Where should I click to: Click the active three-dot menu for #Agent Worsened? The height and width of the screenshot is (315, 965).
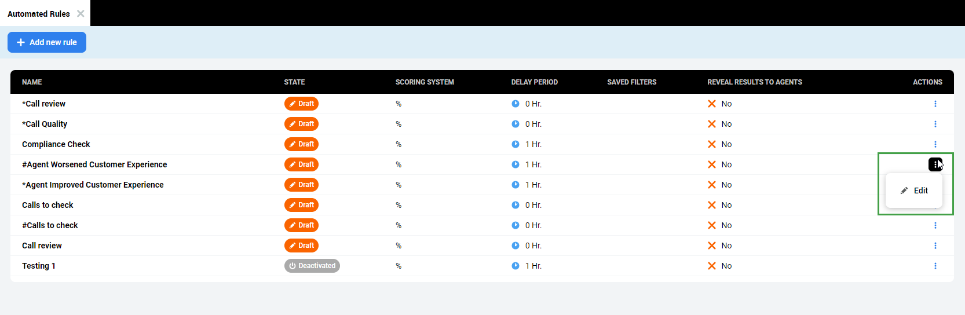pyautogui.click(x=935, y=164)
